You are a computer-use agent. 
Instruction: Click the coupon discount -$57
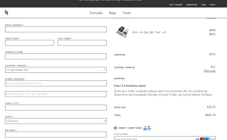click(213, 67)
